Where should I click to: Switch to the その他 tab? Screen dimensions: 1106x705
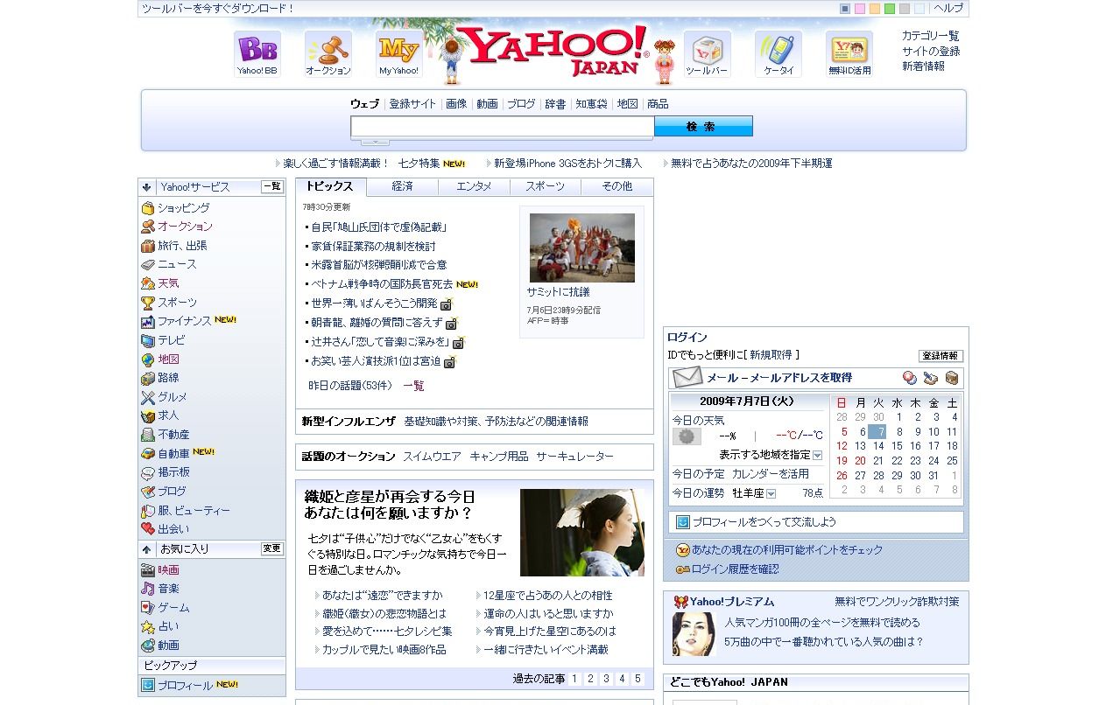point(617,186)
